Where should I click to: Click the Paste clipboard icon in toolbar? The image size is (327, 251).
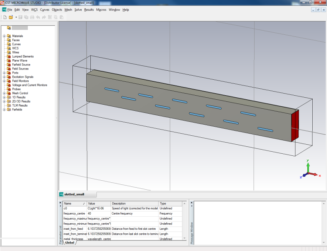[x=61, y=17]
